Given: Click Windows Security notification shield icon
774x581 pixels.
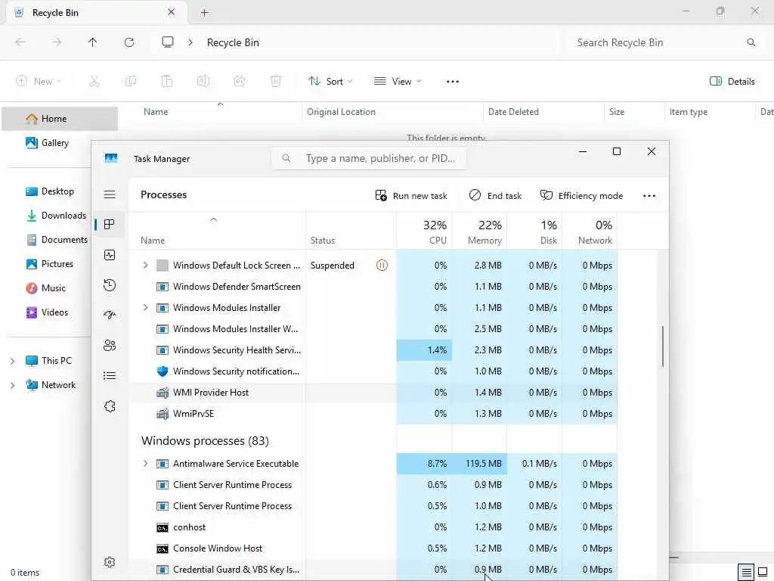Looking at the screenshot, I should point(163,371).
